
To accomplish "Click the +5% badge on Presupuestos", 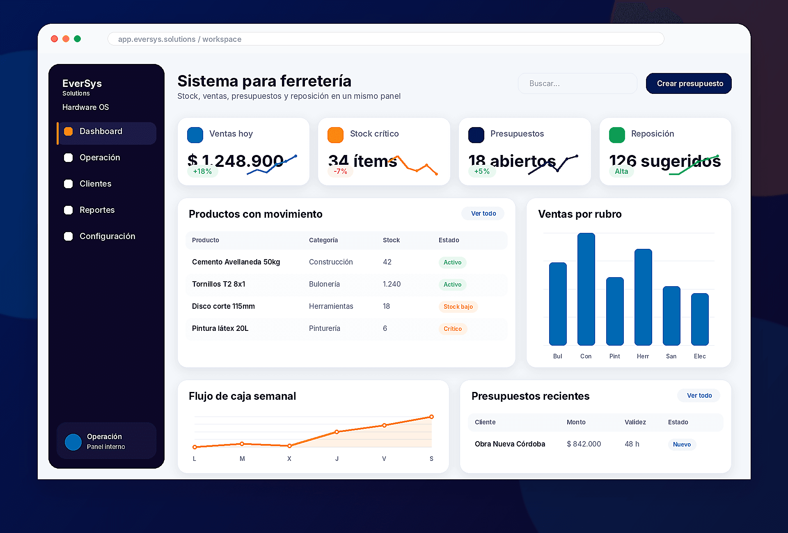I will click(x=482, y=171).
